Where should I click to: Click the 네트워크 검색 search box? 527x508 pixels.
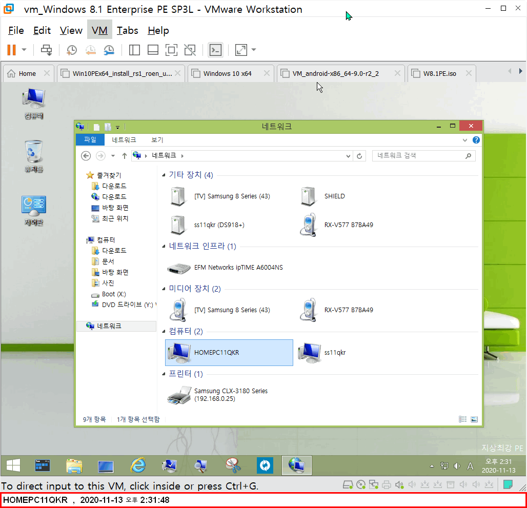click(423, 156)
